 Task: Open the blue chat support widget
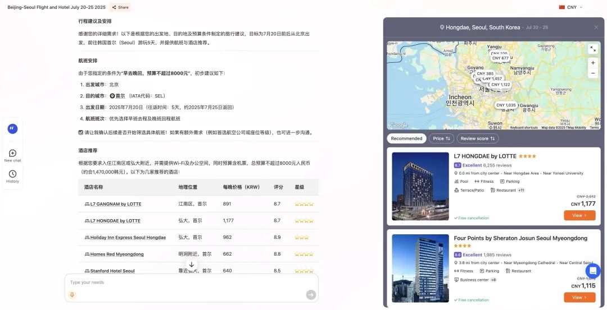[593, 271]
